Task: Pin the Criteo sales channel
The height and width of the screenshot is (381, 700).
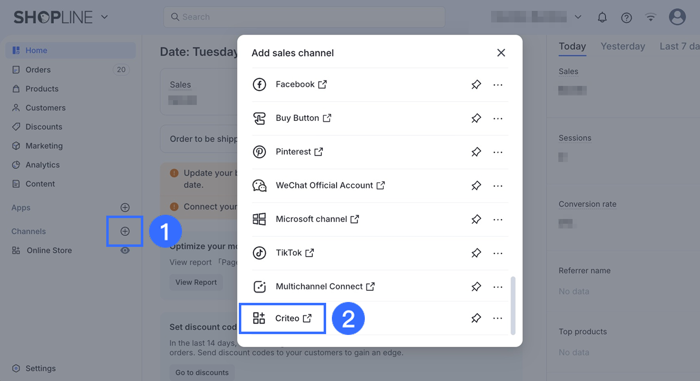Action: [x=476, y=318]
